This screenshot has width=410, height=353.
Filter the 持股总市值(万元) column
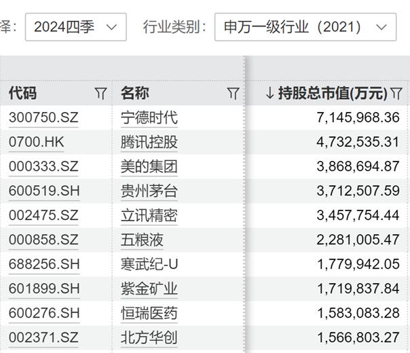(x=396, y=93)
